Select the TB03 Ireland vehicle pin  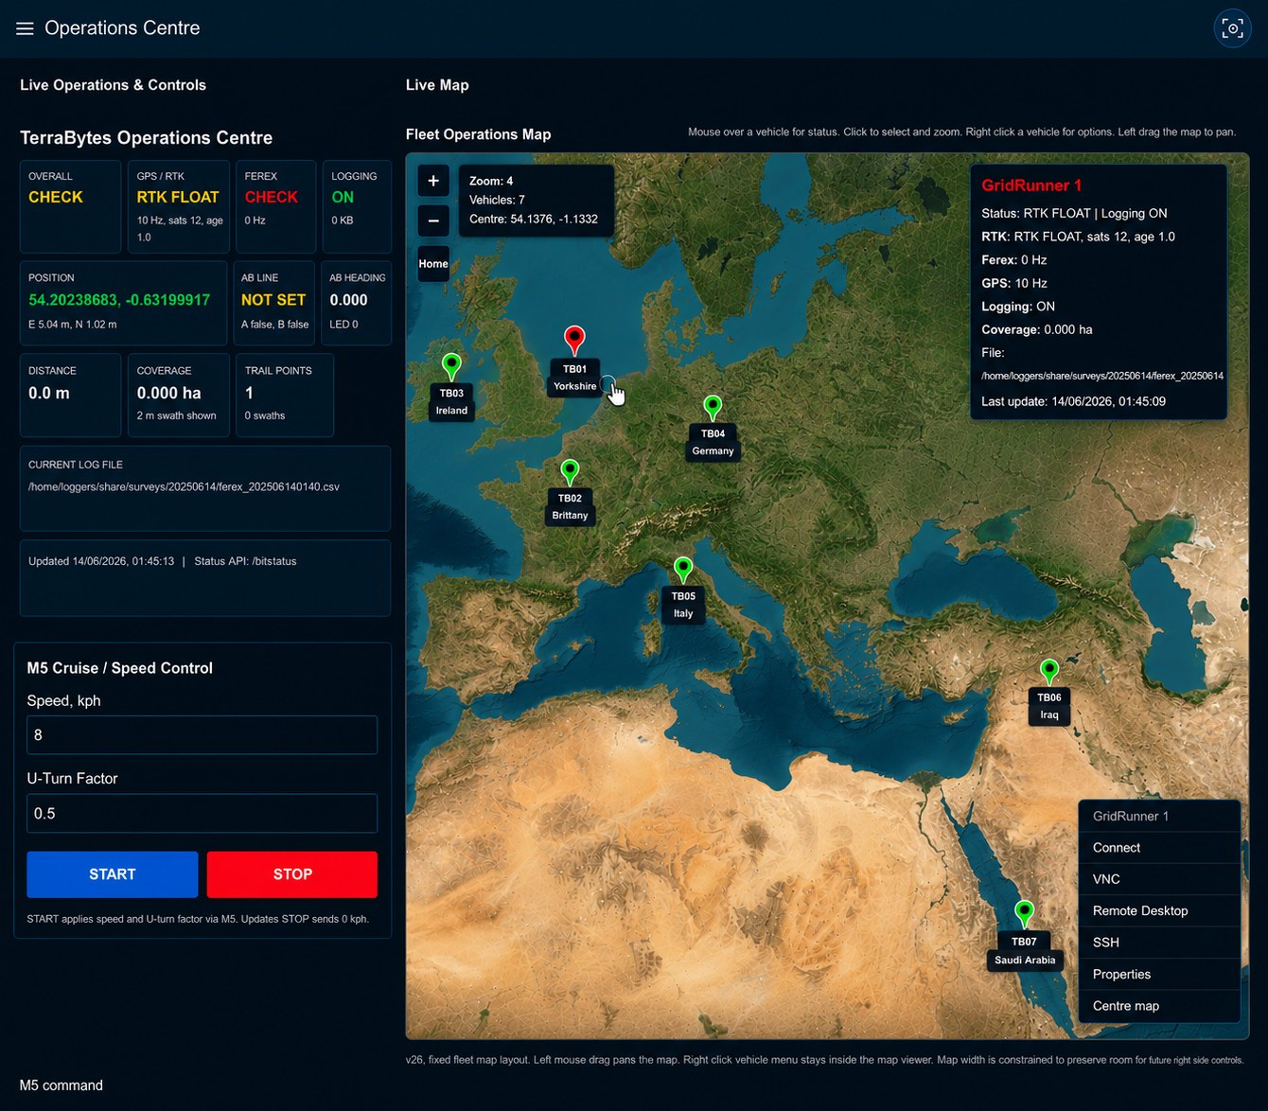click(451, 365)
